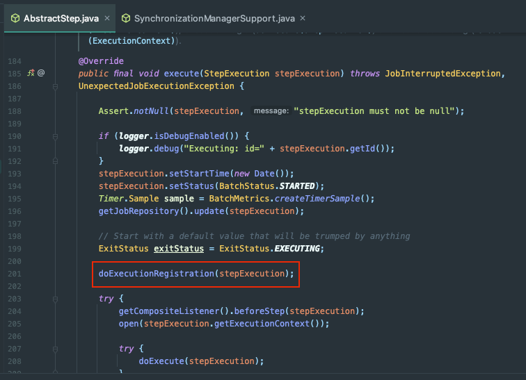Click doExecute call on line 208
This screenshot has width=526, height=380.
tap(161, 361)
